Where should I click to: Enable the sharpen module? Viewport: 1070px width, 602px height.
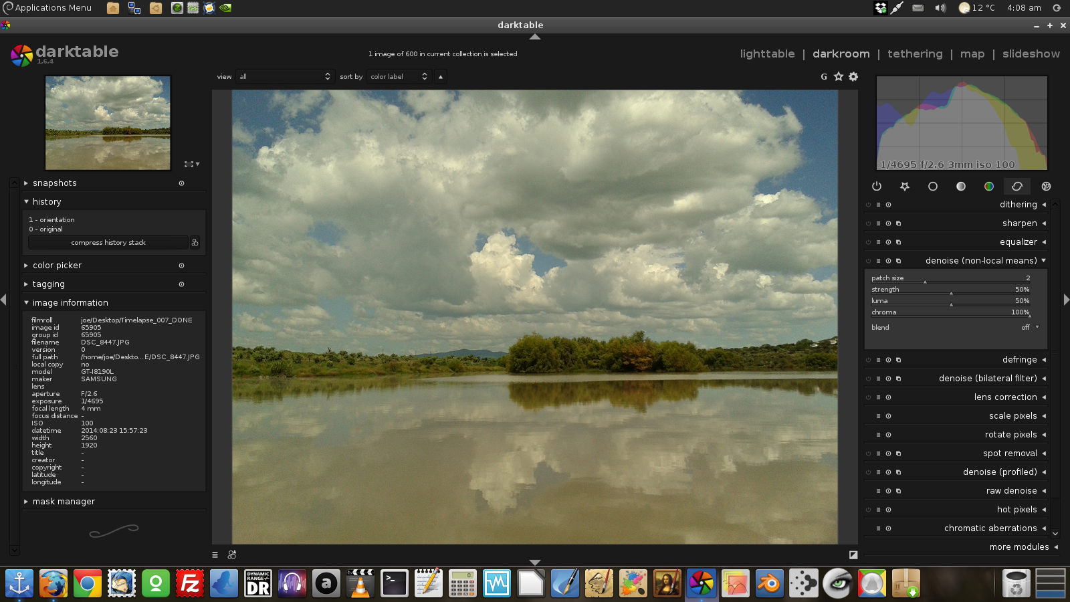[868, 223]
